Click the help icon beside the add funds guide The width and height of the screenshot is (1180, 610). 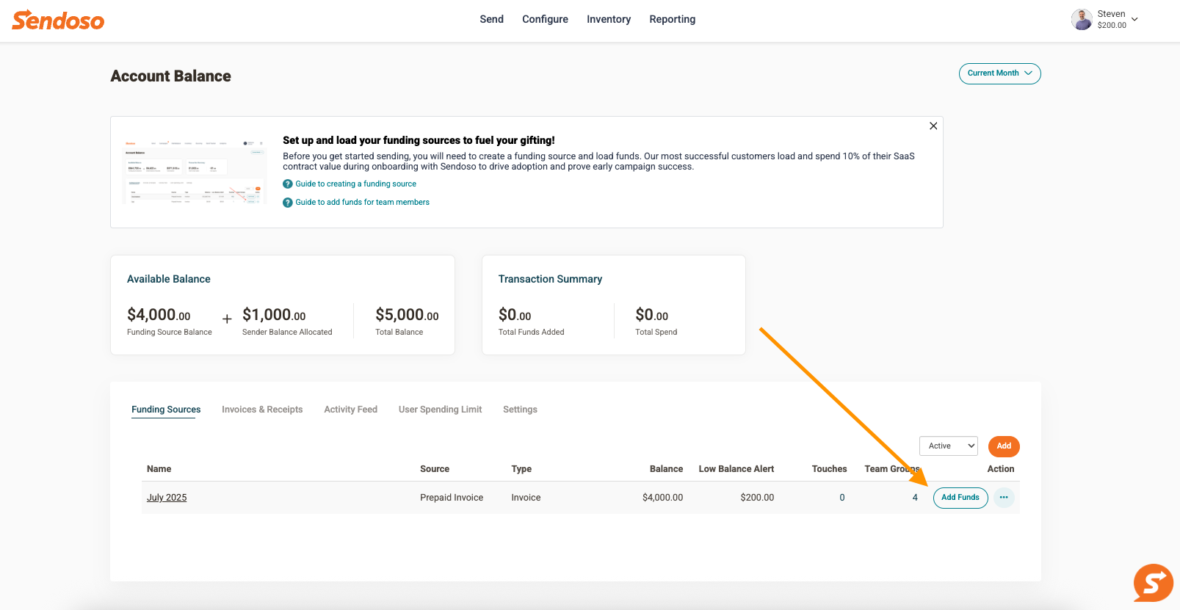(288, 203)
